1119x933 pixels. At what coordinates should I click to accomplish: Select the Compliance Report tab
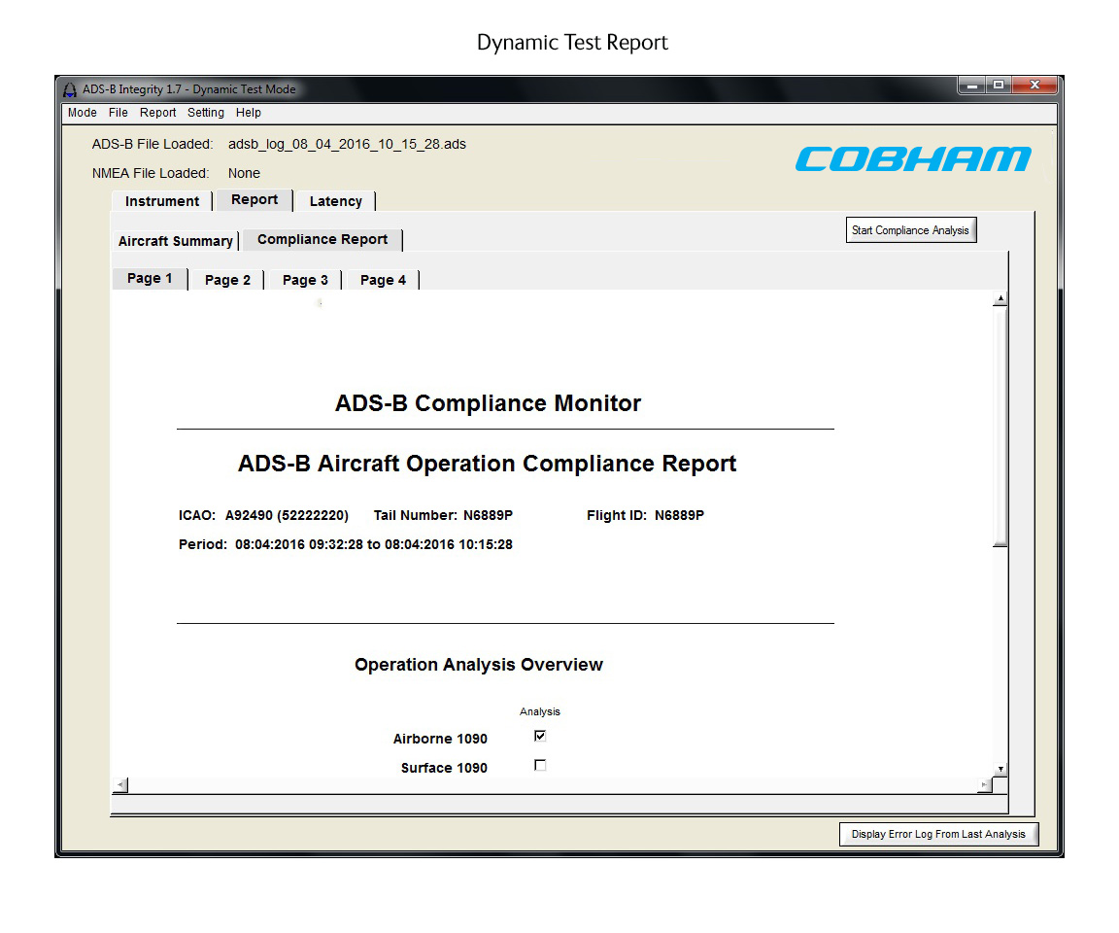(322, 239)
